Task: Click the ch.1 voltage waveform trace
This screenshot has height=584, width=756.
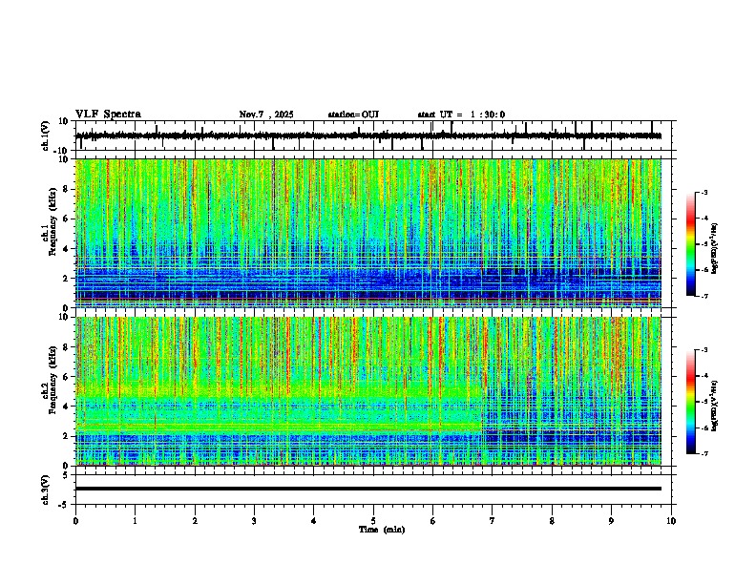Action: 368,136
